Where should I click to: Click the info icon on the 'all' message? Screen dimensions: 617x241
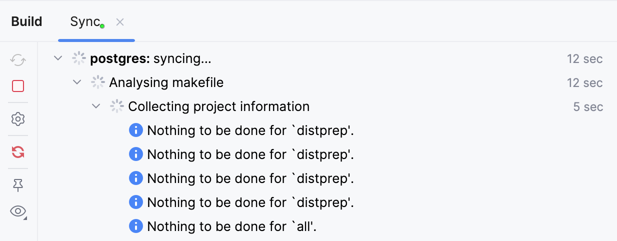pos(136,226)
